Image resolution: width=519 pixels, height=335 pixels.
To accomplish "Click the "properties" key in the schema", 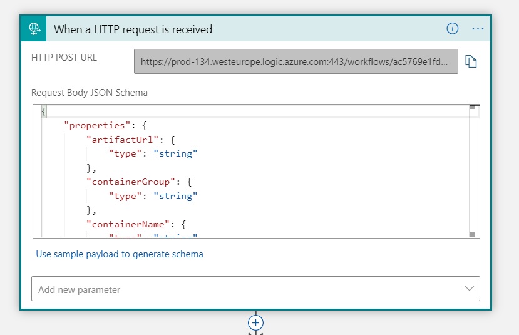I will tap(98, 125).
